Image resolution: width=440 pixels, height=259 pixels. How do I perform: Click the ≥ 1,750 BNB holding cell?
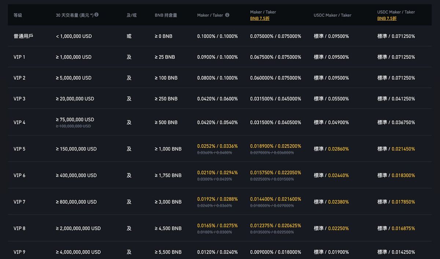(168, 175)
